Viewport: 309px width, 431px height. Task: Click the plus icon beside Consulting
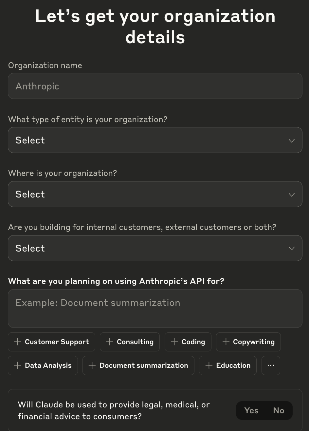(x=109, y=342)
